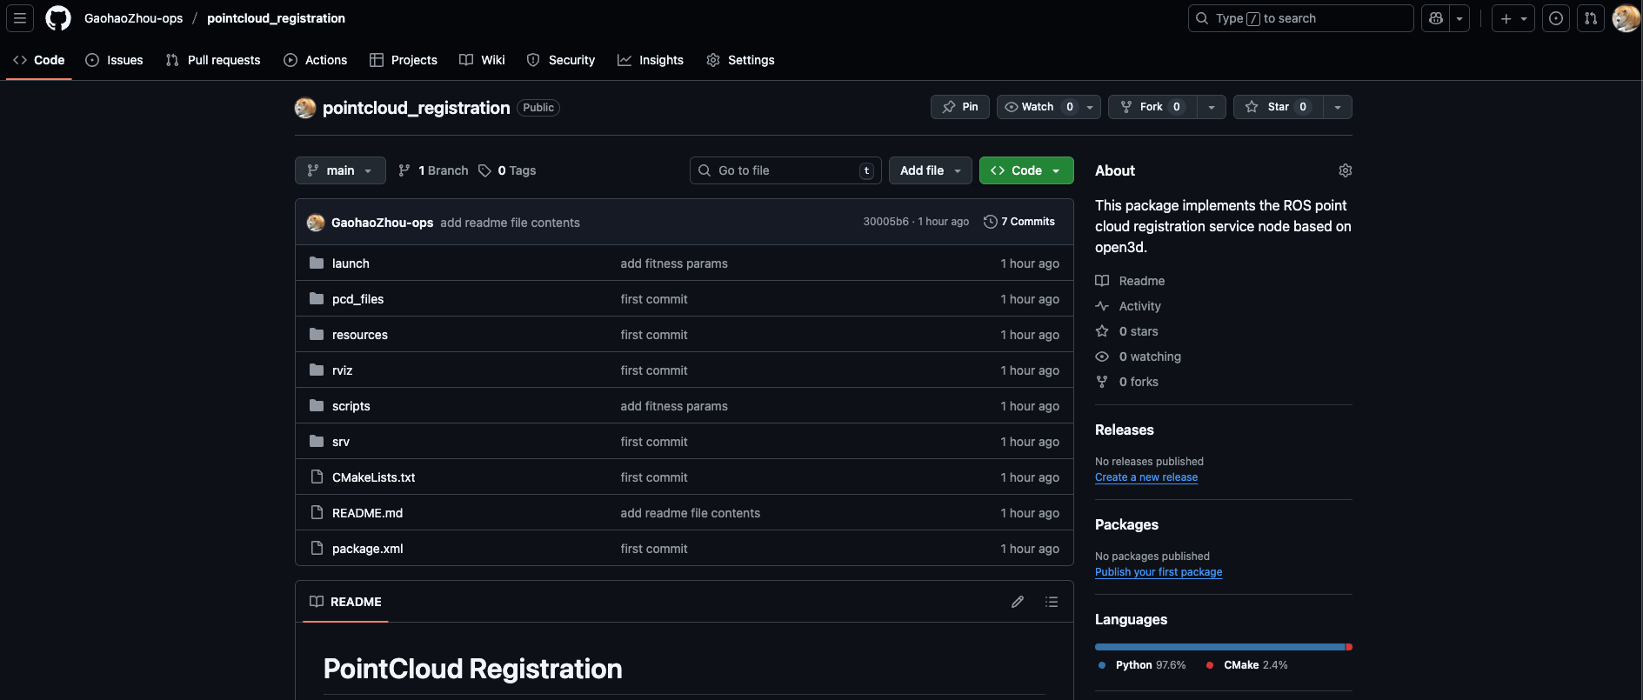The width and height of the screenshot is (1643, 700).
Task: Click the Python segment of the languages bar
Action: (1220, 647)
